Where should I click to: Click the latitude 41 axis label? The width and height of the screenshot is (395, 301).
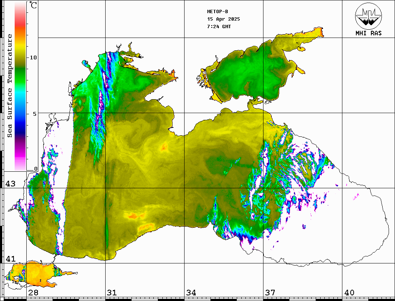[10, 259]
